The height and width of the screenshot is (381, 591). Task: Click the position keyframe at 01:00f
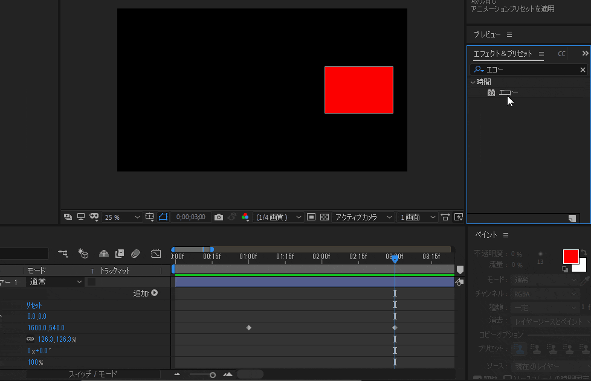pos(249,328)
